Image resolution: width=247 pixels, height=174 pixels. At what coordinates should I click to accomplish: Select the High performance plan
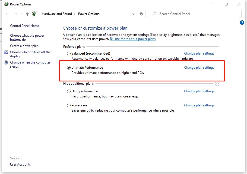click(x=69, y=91)
